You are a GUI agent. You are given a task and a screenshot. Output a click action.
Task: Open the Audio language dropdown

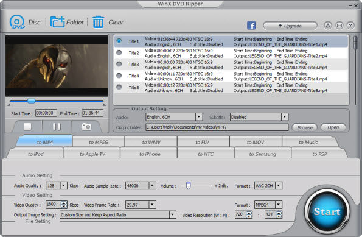199,117
